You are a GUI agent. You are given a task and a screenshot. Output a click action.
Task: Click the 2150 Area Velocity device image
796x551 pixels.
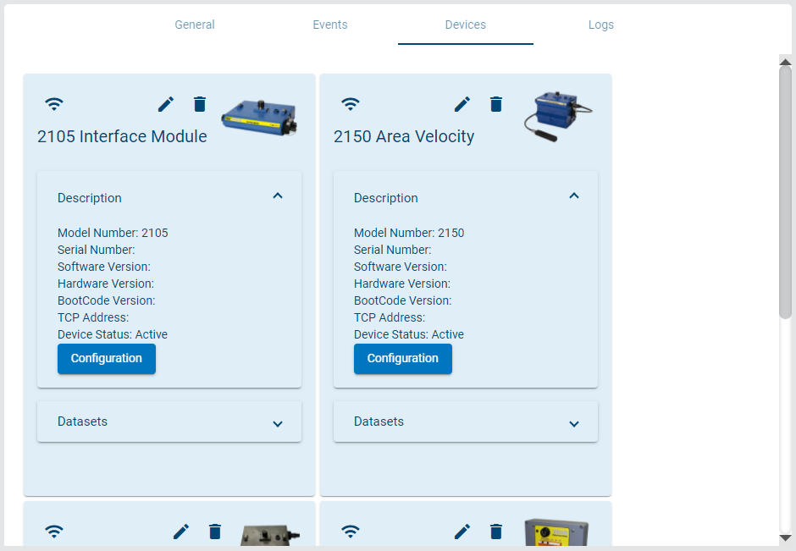tap(557, 116)
